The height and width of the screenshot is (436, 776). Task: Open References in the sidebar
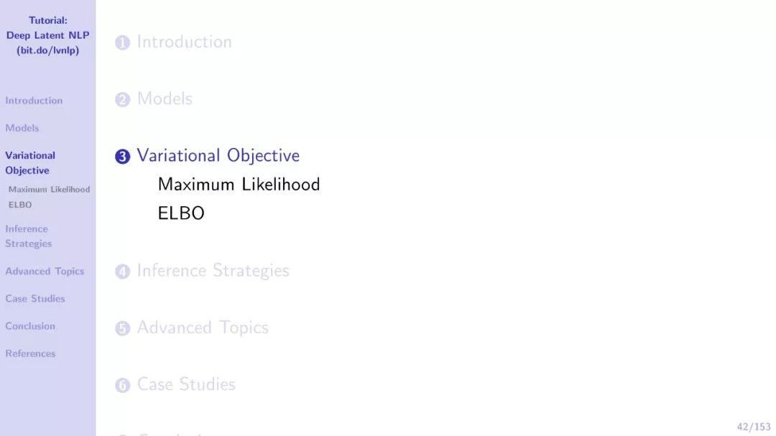pos(30,353)
